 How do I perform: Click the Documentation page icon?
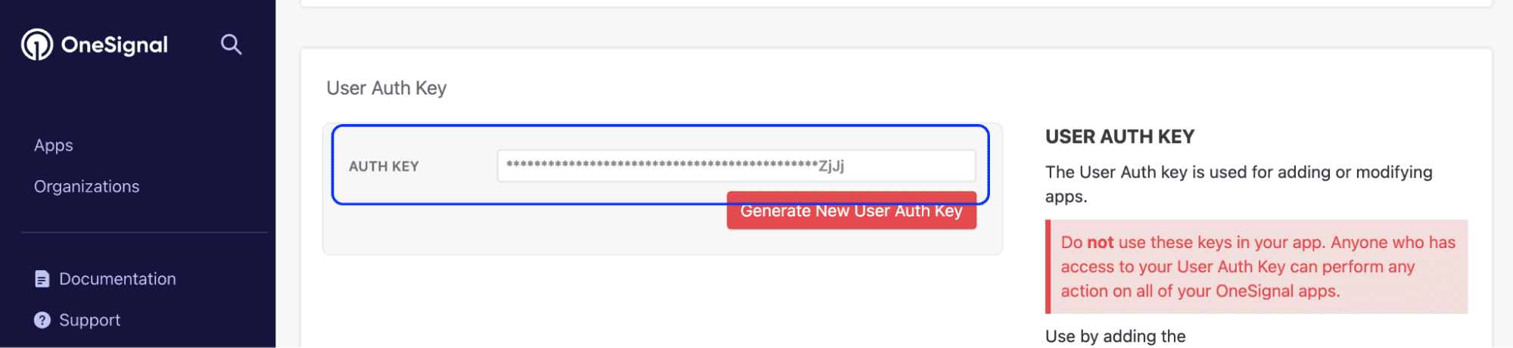pos(42,279)
